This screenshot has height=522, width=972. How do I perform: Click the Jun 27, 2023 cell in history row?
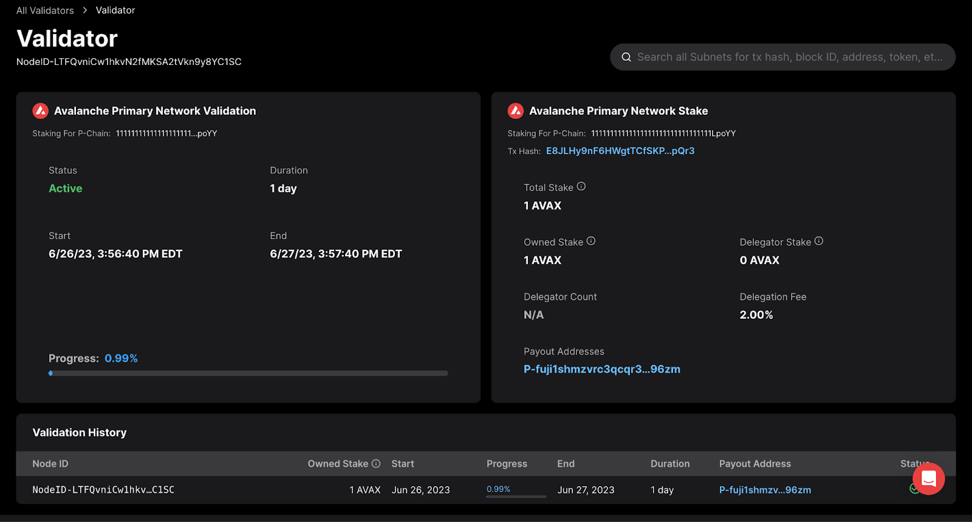click(586, 490)
